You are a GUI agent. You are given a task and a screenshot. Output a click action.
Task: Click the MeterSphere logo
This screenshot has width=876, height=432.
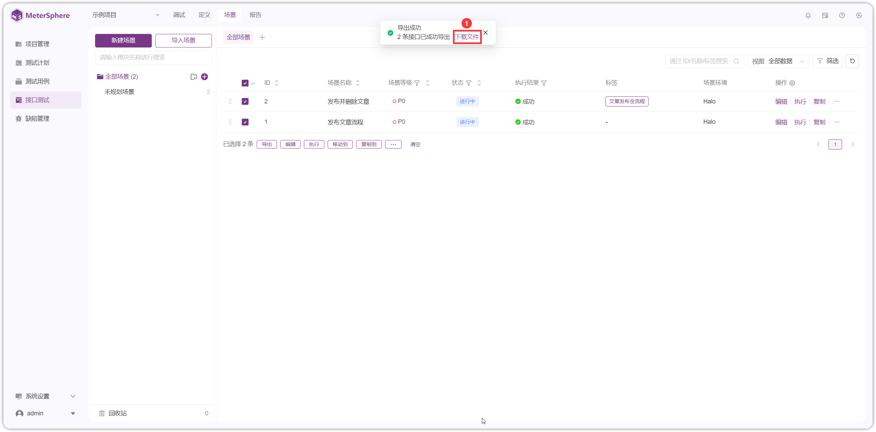[40, 15]
